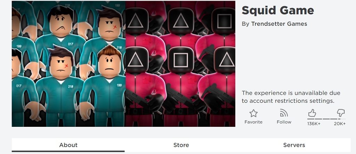Open the Trendsetter Games creator link

point(279,24)
